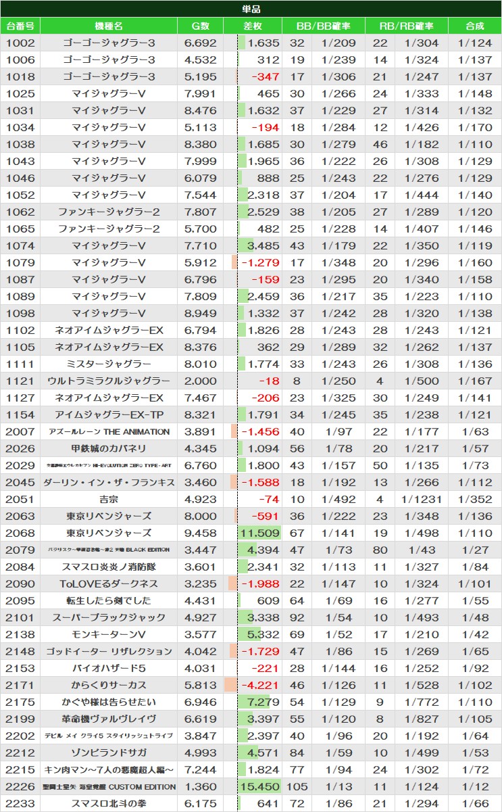Open ウルトラミラクルジャグラー model name

click(109, 381)
